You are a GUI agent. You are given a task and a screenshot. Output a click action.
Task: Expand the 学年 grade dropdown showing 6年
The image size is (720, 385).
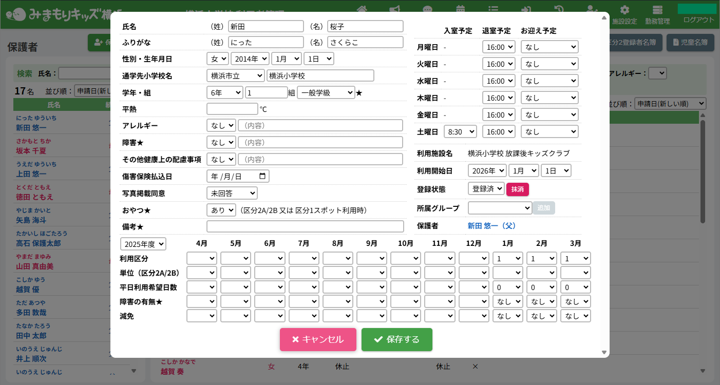point(225,92)
